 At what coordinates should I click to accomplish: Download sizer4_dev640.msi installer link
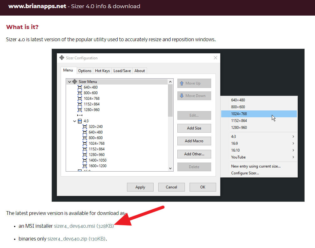coord(84,226)
